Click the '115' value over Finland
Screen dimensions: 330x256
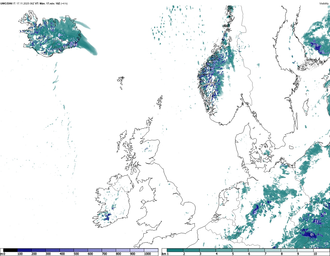pos(316,45)
